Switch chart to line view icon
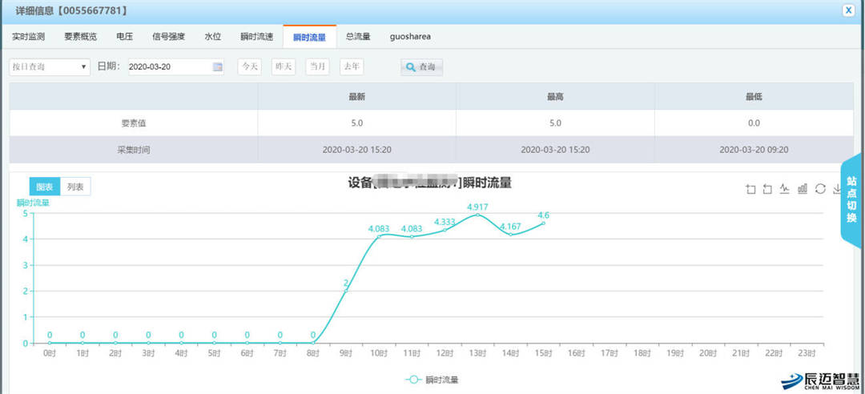 [x=785, y=189]
